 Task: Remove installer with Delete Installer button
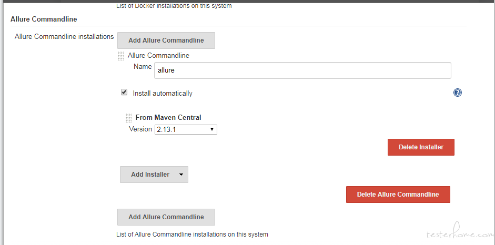pos(421,147)
